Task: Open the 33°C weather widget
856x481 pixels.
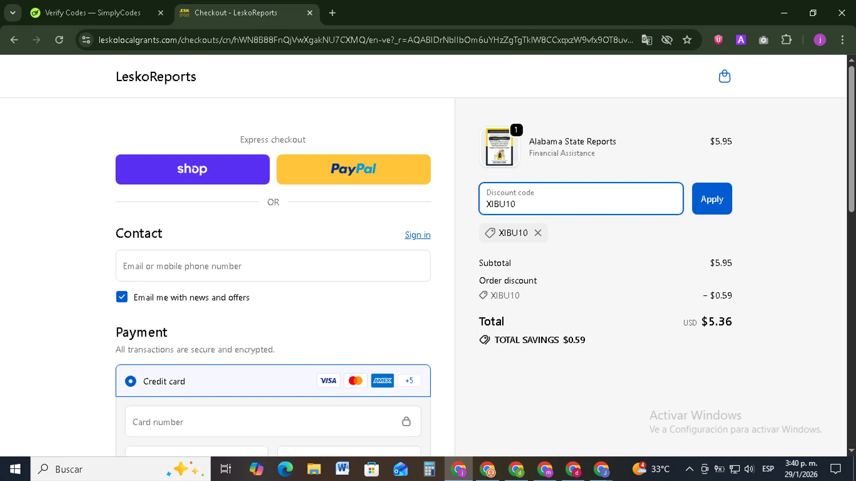Action: [x=651, y=469]
